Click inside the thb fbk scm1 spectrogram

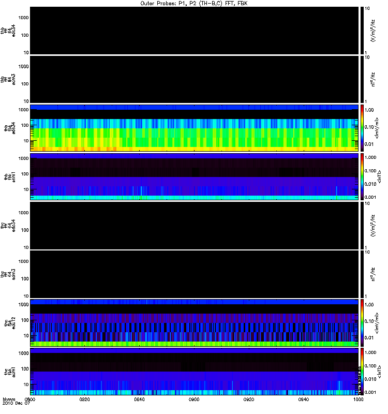194,177
